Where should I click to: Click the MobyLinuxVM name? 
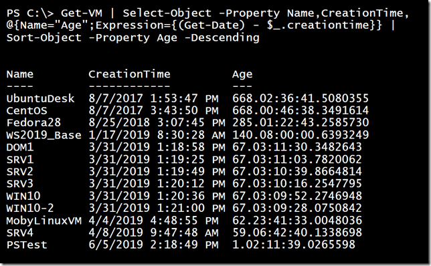(x=44, y=221)
